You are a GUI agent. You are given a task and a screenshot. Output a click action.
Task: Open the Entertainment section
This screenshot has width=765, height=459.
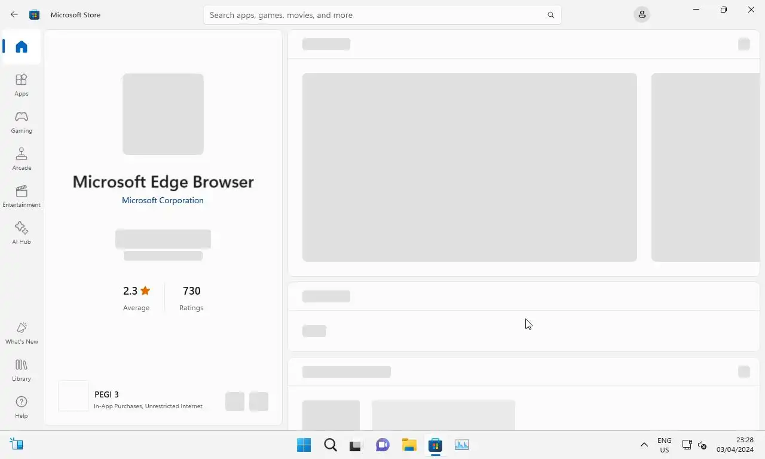click(22, 196)
